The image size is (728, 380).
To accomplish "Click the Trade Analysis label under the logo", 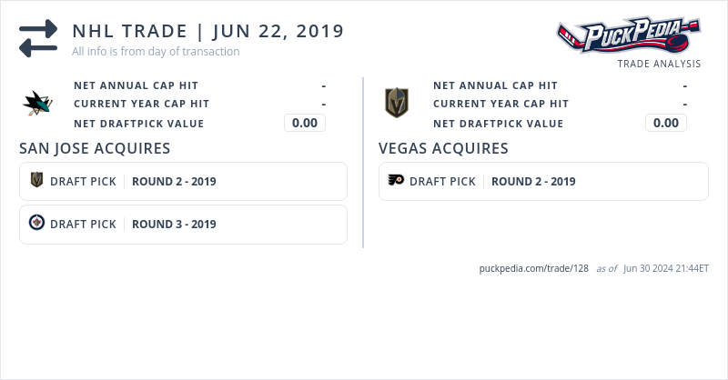I will [x=659, y=64].
